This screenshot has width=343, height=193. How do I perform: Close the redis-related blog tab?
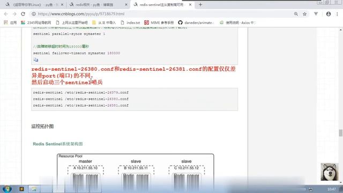(x=126, y=5)
